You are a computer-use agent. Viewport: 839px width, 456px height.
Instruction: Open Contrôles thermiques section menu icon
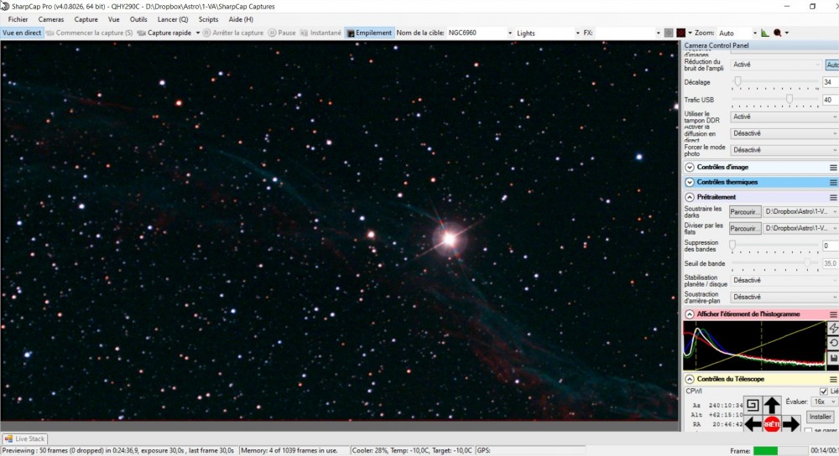(x=833, y=182)
